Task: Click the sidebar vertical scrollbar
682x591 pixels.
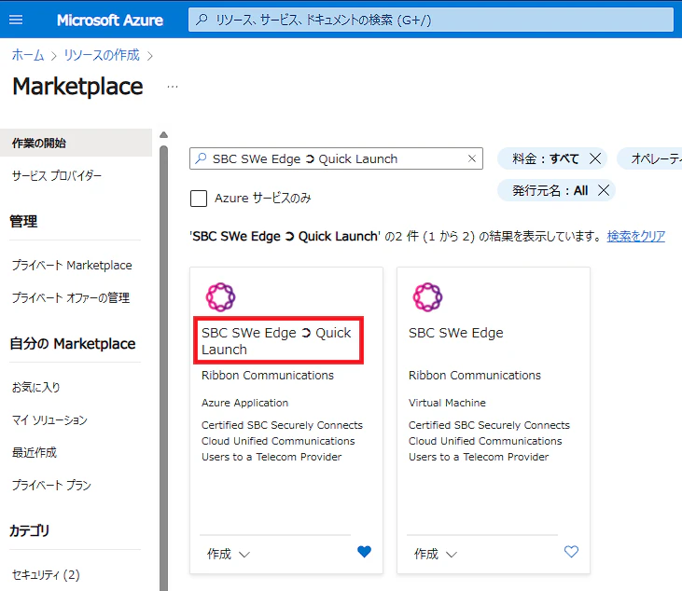Action: tap(163, 367)
